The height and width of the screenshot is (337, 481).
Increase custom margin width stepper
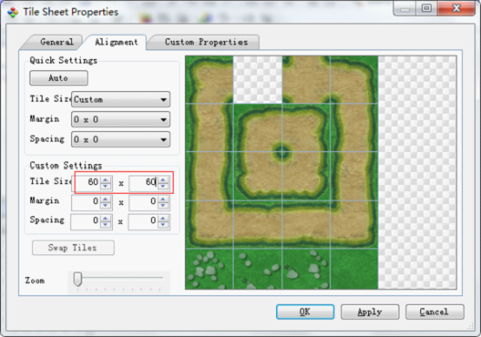pyautogui.click(x=106, y=199)
